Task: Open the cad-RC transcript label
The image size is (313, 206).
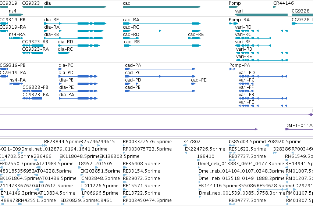Action: [x=131, y=27]
